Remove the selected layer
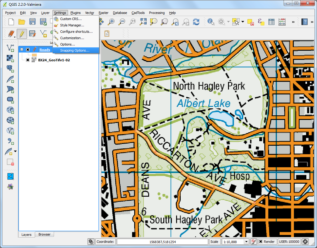Image resolution: width=317 pixels, height=248 pixels. click(10, 162)
